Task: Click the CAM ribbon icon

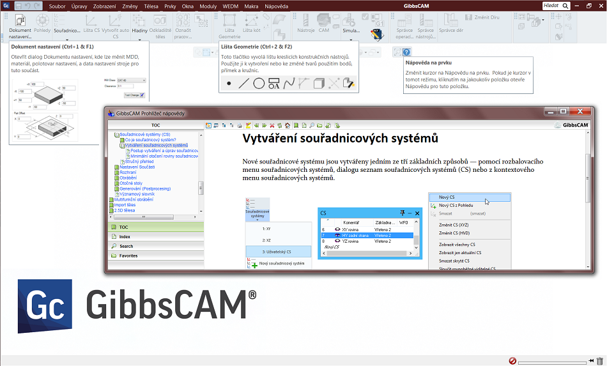Action: tap(324, 24)
